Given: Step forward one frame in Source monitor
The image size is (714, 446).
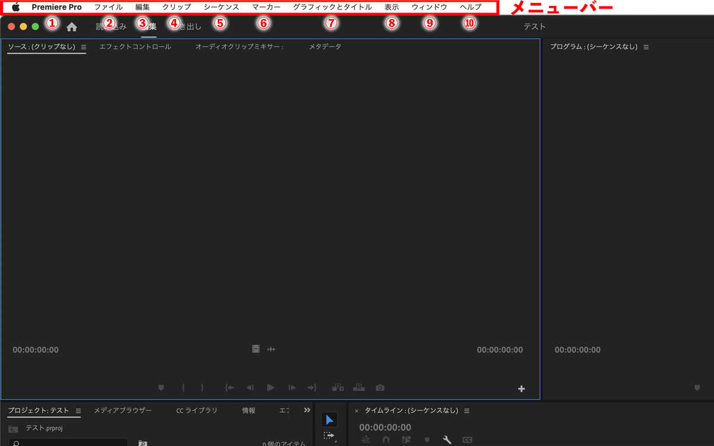Looking at the screenshot, I should [x=292, y=388].
